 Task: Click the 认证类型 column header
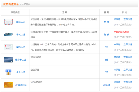click(x=15, y=12)
